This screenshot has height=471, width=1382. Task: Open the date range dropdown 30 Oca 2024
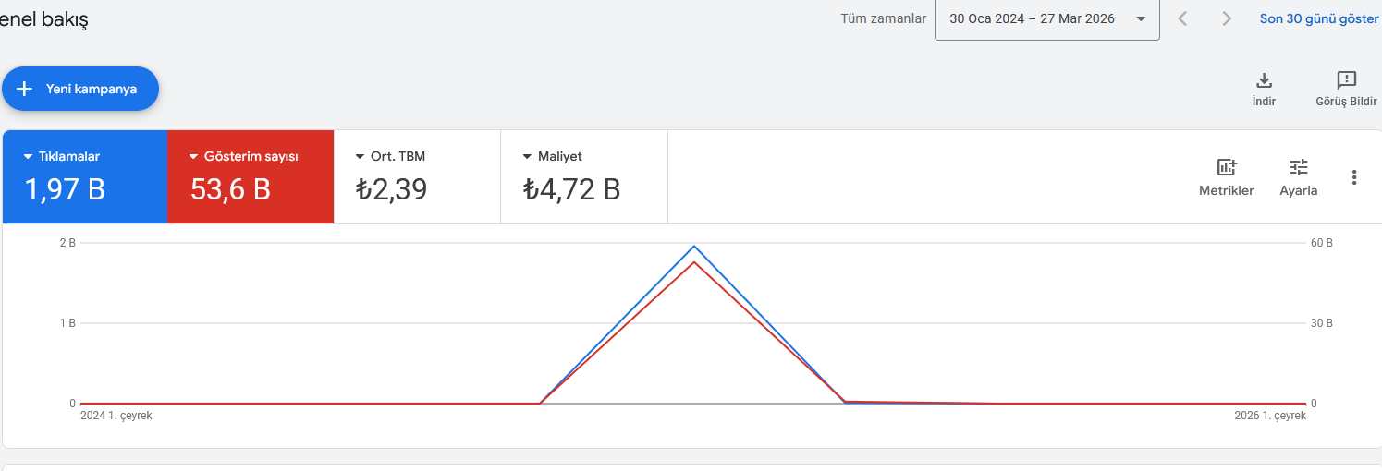[1047, 19]
